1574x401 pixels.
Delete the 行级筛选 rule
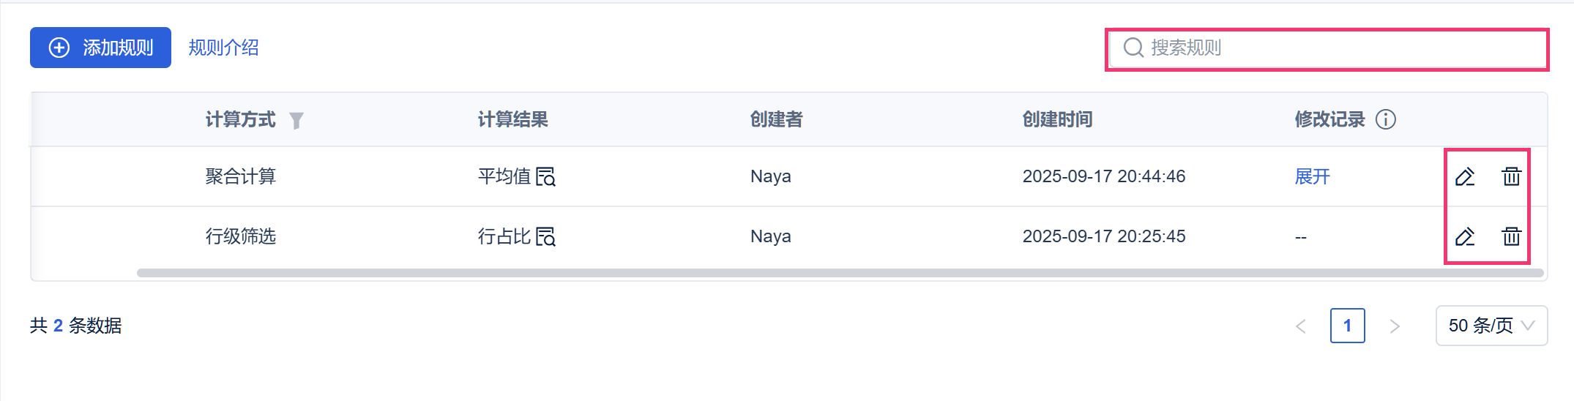(x=1512, y=236)
